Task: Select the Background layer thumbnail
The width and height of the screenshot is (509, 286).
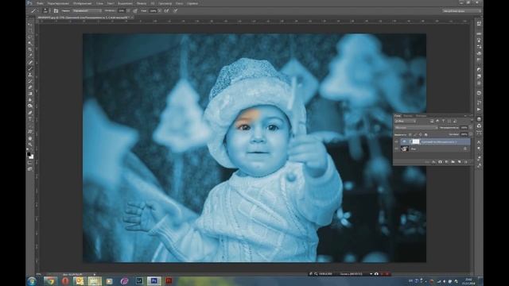Action: [405, 149]
